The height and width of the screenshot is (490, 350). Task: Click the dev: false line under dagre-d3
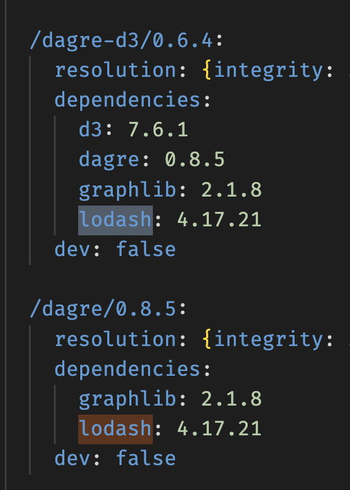coord(116,250)
